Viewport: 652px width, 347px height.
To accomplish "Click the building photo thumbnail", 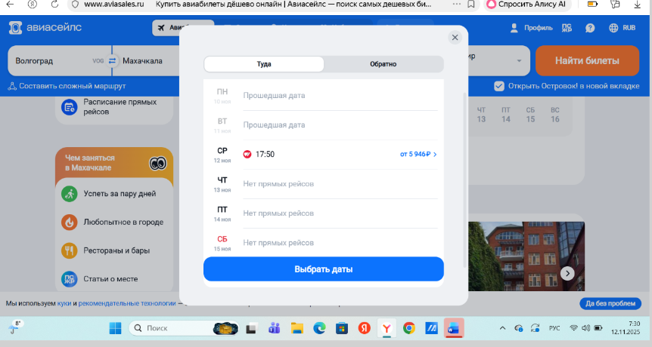I will 526,256.
